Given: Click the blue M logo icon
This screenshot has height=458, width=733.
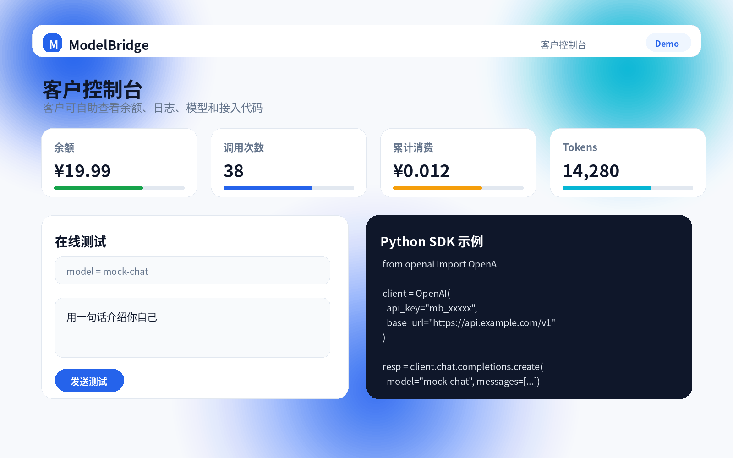Looking at the screenshot, I should pos(53,43).
